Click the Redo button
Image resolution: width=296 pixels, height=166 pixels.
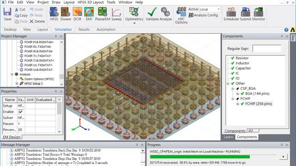click(x=36, y=15)
